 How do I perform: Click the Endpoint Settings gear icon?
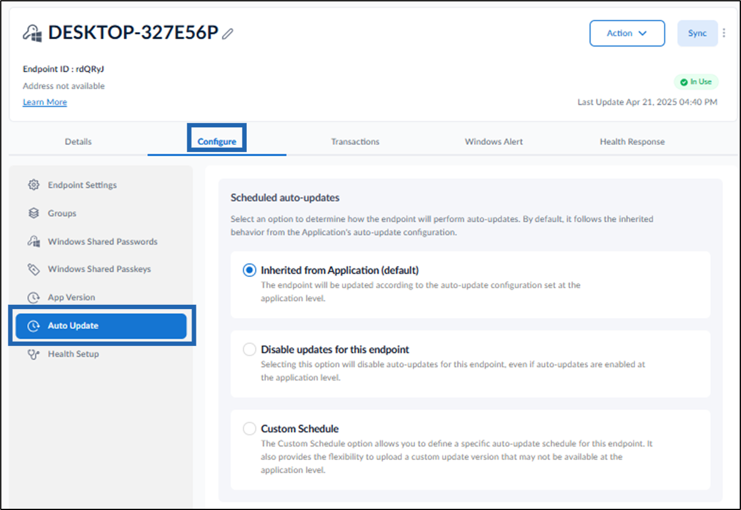[x=34, y=185]
